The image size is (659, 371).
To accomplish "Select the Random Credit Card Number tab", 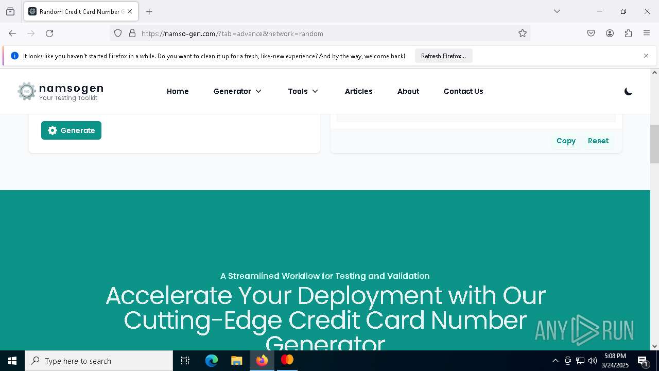I will [81, 11].
